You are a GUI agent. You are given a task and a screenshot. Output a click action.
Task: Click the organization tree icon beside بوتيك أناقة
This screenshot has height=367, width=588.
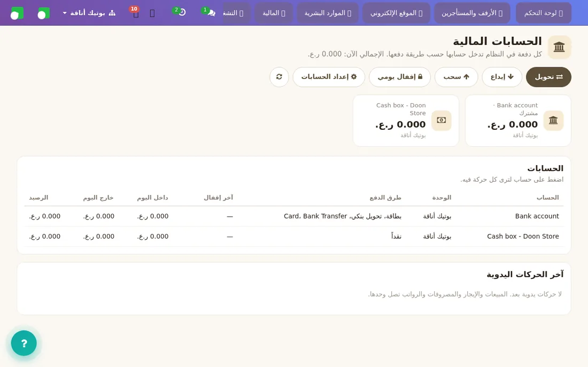tap(112, 13)
